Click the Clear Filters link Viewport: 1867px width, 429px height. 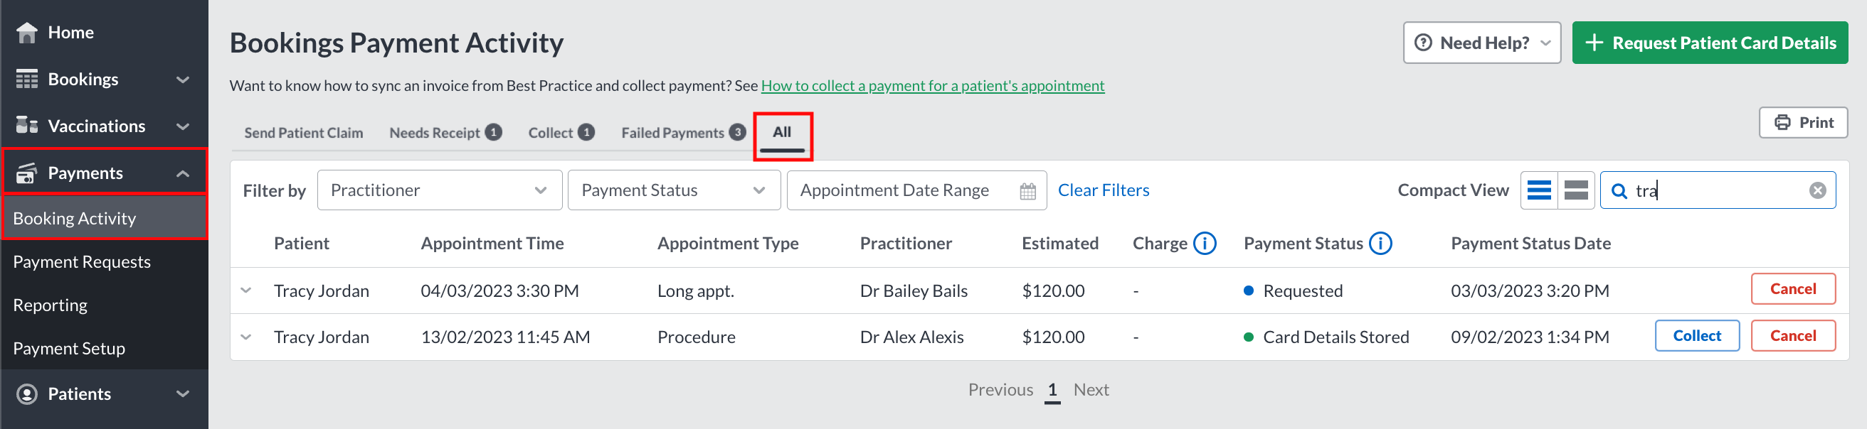point(1103,191)
